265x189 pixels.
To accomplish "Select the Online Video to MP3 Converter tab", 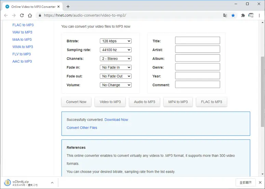I will coord(32,7).
